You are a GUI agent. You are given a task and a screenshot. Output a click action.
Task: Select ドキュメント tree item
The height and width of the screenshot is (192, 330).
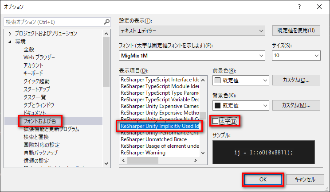pyautogui.click(x=35, y=113)
